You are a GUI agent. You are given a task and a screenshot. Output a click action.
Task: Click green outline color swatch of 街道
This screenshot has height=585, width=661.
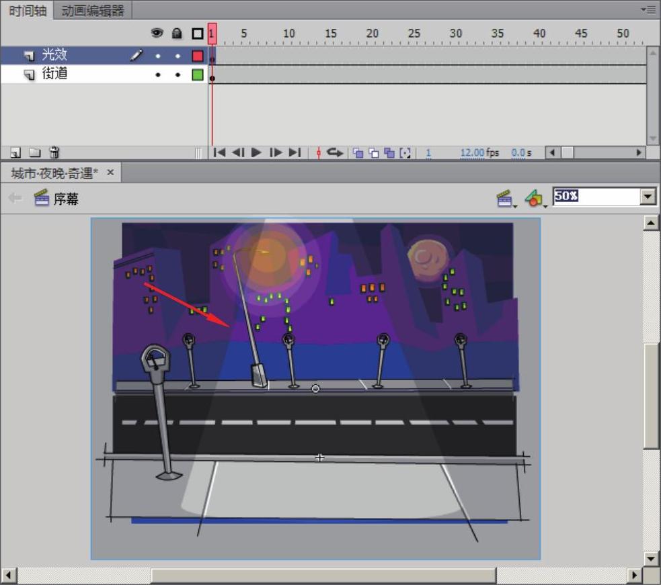coord(197,75)
